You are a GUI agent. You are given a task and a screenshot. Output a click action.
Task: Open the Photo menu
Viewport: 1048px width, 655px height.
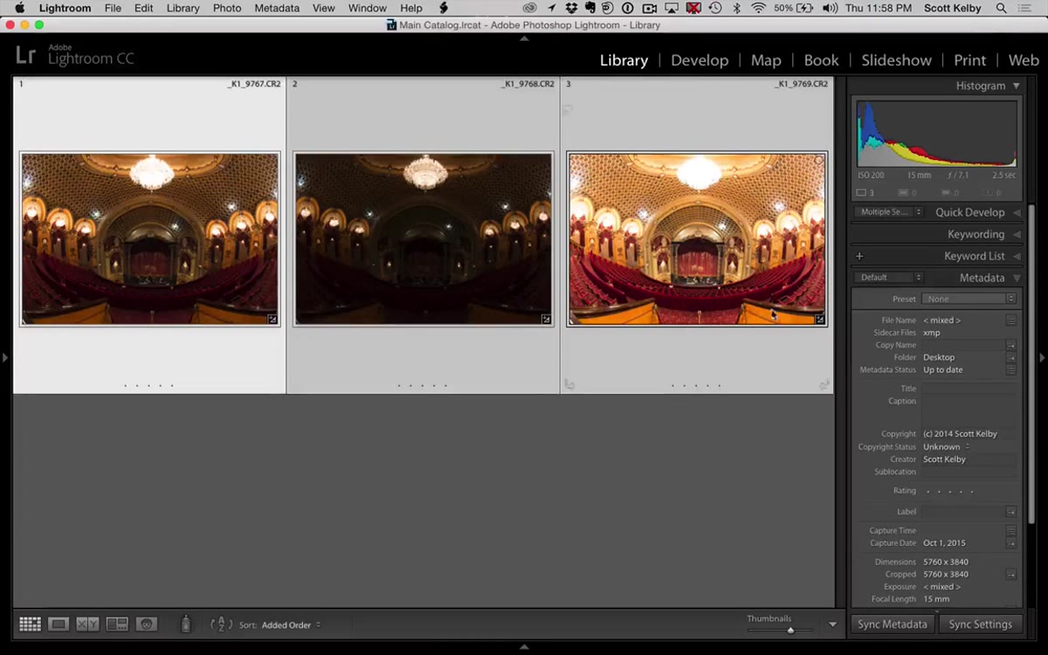(x=227, y=8)
